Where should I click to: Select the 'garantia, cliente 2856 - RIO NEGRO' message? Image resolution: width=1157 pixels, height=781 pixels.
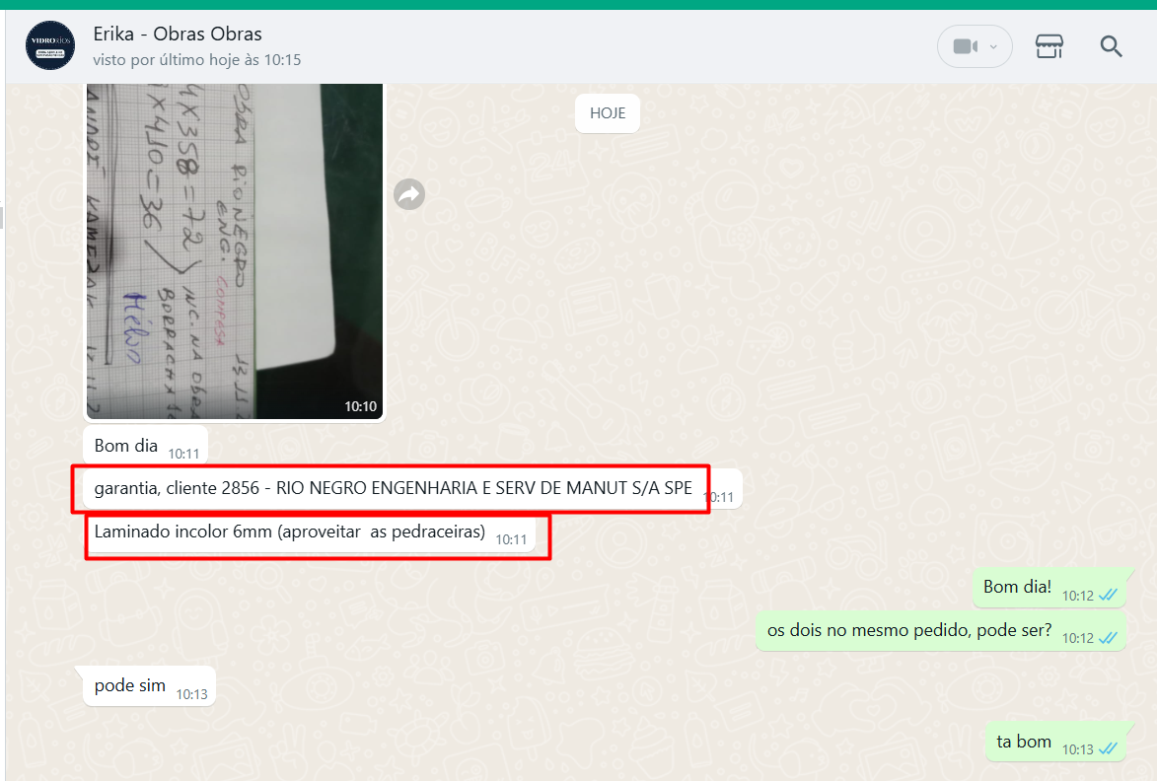(412, 489)
